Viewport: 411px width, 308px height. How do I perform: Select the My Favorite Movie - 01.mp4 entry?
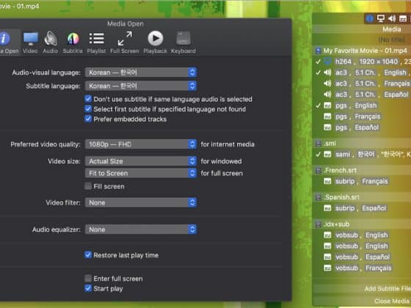(362, 51)
